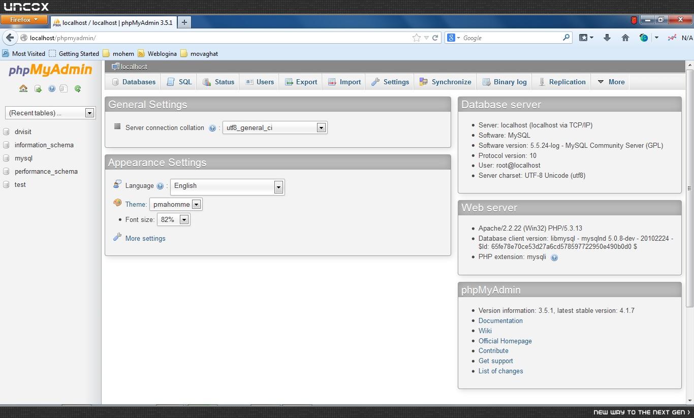Open help icon next to Server connection collation
694x418 pixels.
point(212,128)
